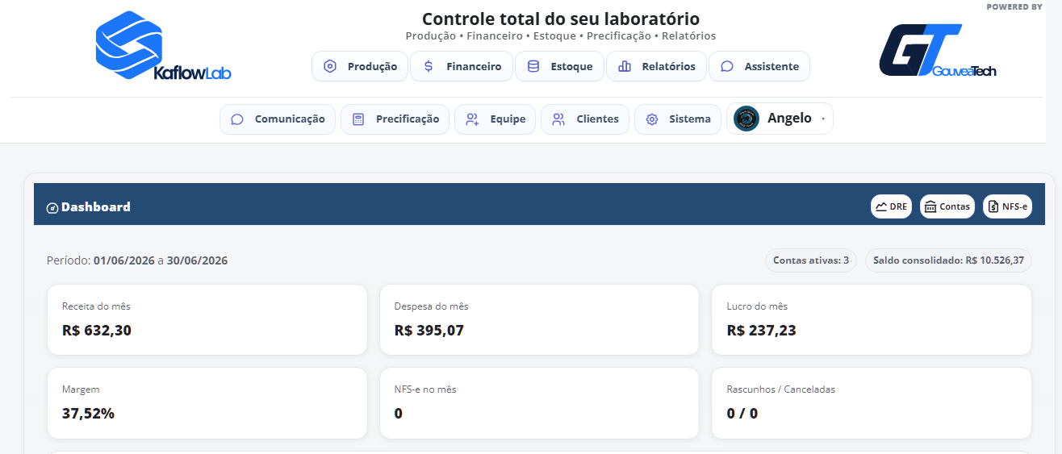Click the line chart icon on DRE
Image resolution: width=1062 pixels, height=454 pixels.
pyautogui.click(x=881, y=206)
